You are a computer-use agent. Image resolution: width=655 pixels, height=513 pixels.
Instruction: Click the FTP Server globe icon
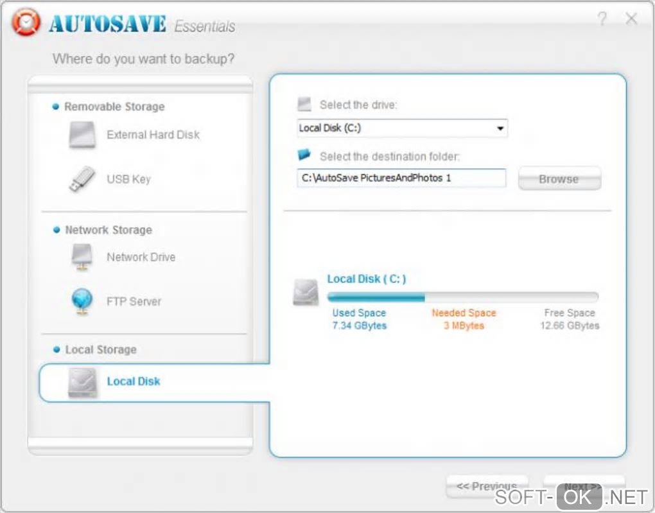82,301
